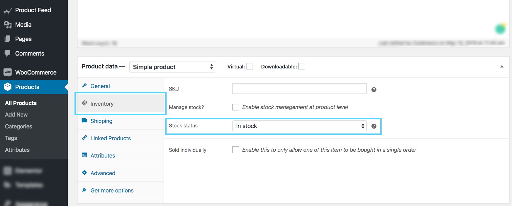Click the Stock status help icon
Screen dimensions: 512x206
374,126
